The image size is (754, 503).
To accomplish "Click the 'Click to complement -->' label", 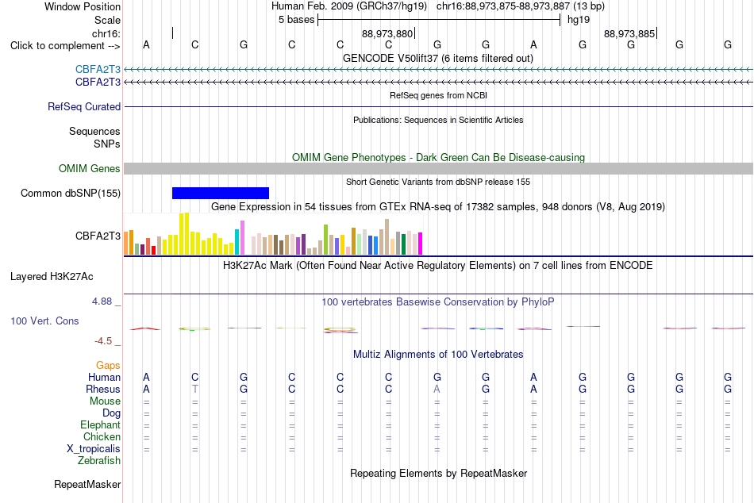I will click(x=65, y=46).
